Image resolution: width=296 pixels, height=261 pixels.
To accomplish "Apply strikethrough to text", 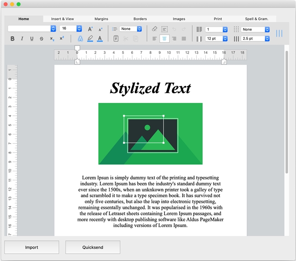I will click(x=41, y=39).
